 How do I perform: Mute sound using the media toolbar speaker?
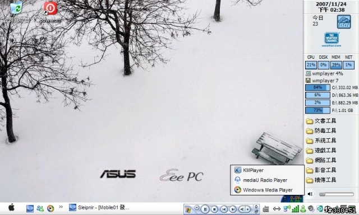pos(242,209)
